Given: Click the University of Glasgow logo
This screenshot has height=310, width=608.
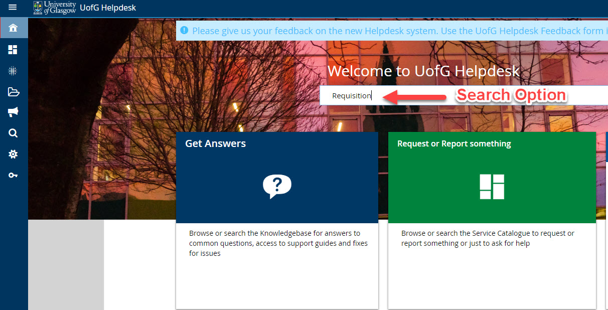Looking at the screenshot, I should click(55, 8).
